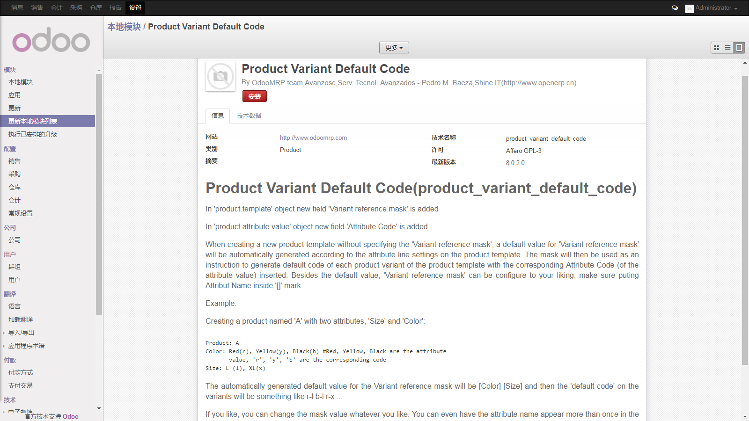Expand the 导入/导出 menu
The image size is (749, 421).
pos(21,333)
